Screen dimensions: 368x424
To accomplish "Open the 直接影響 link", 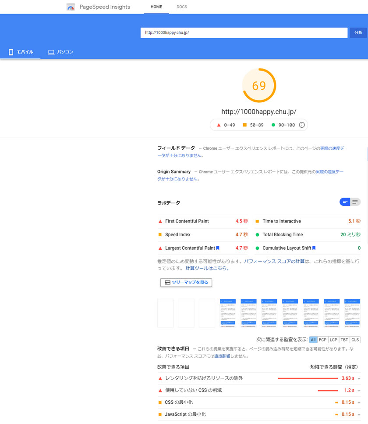I will coord(222,356).
